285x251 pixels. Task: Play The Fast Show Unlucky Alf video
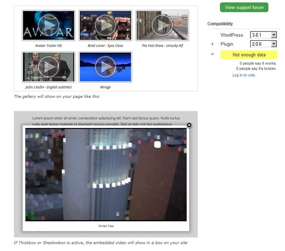[162, 26]
